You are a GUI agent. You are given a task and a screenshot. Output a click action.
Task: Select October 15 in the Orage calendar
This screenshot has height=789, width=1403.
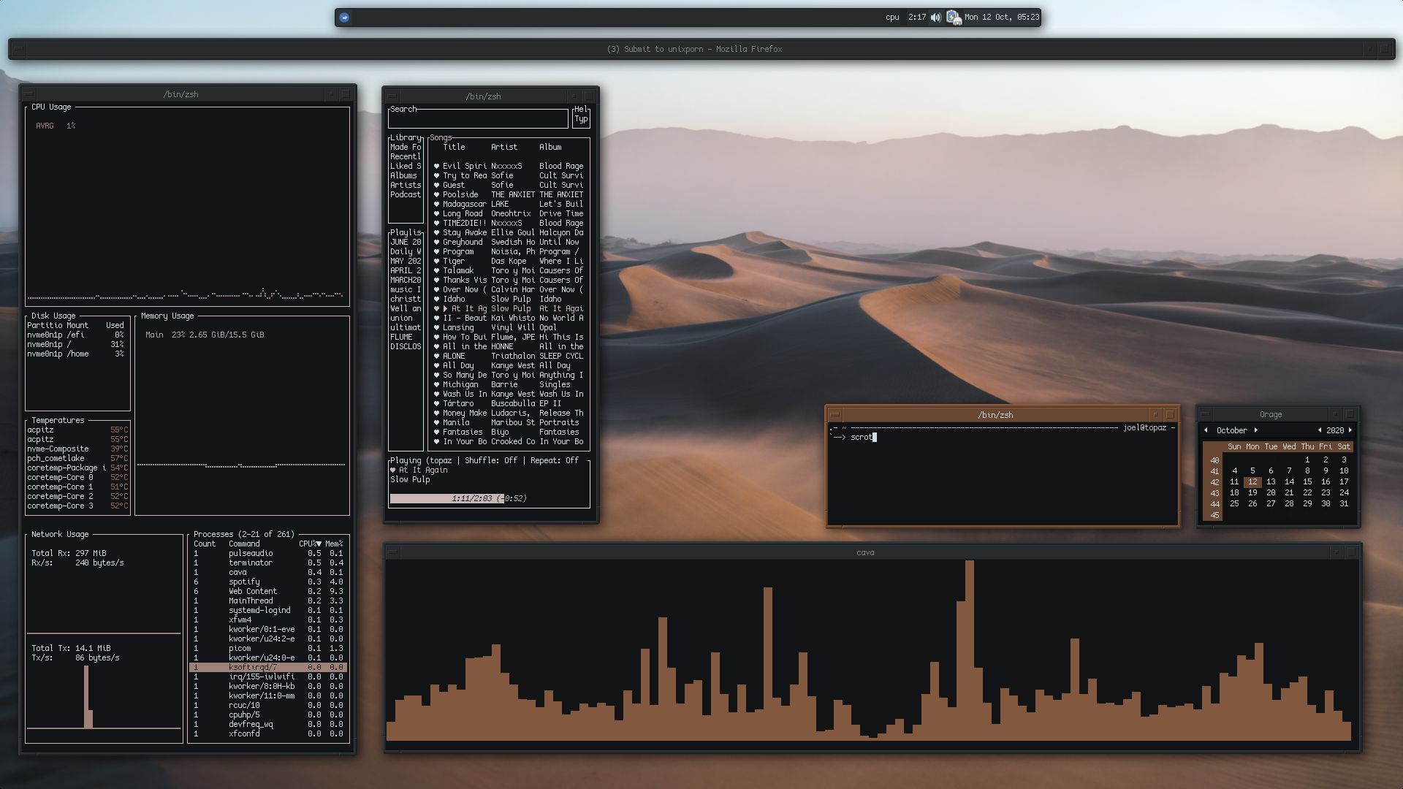(1307, 481)
